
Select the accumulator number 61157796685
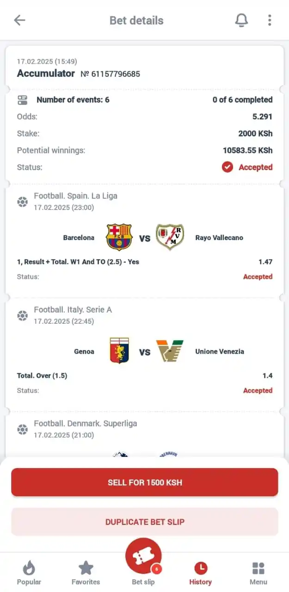pos(111,74)
